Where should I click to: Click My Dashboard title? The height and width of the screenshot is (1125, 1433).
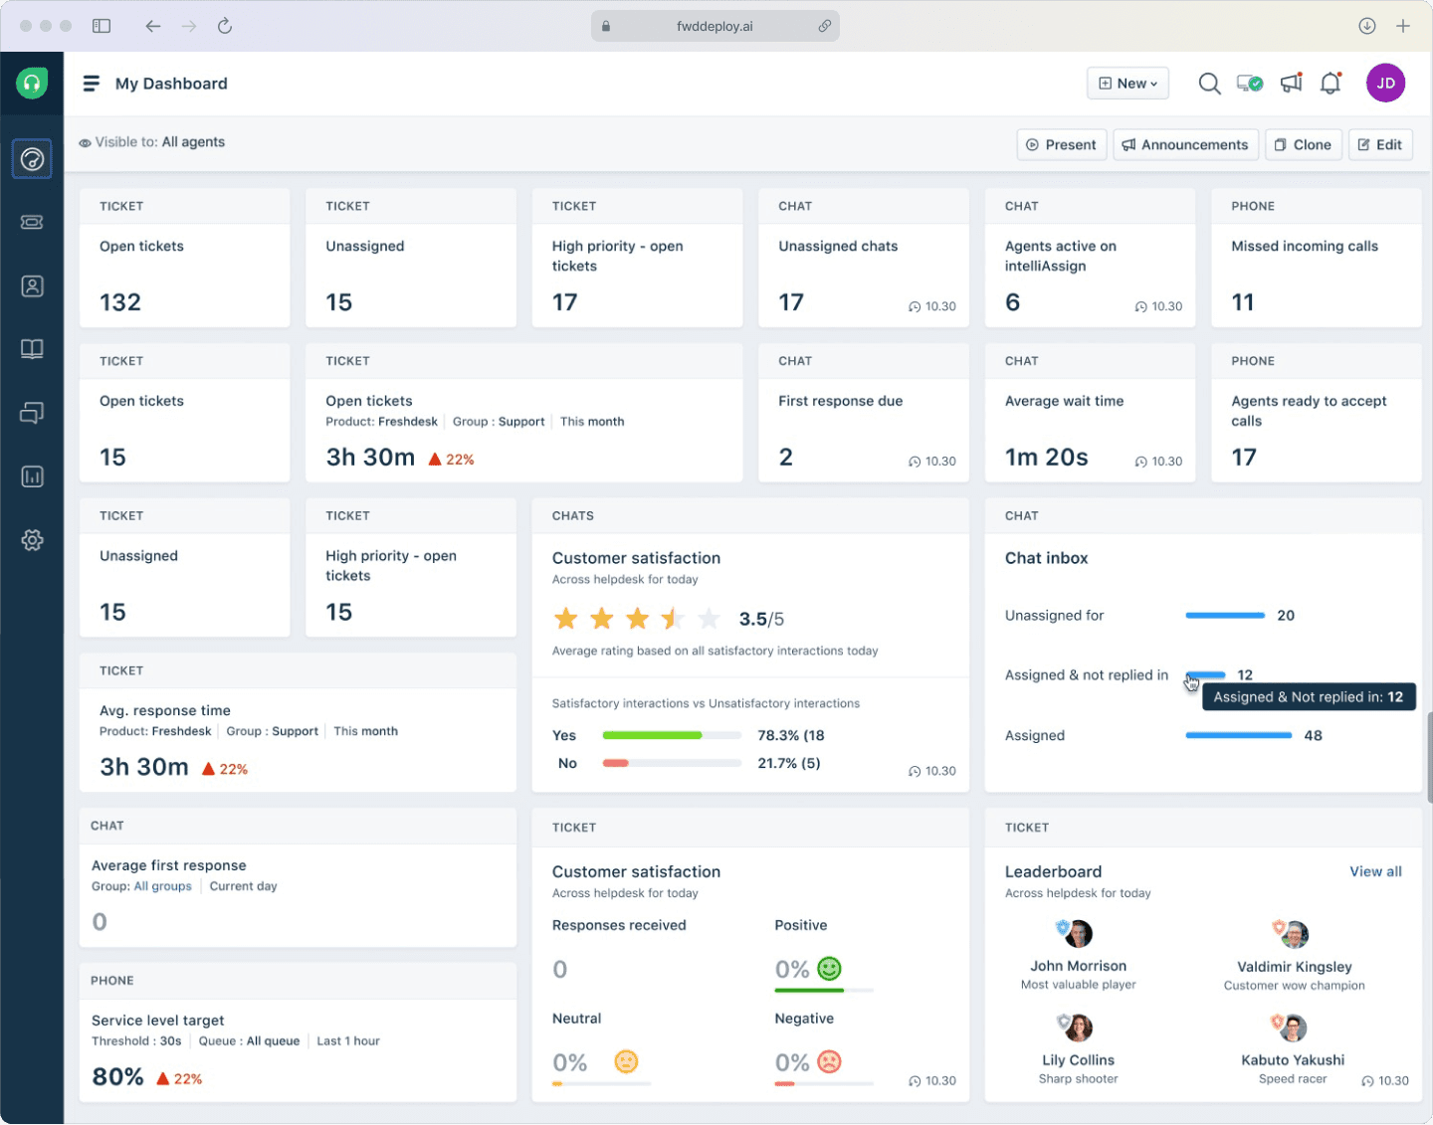[x=171, y=84]
